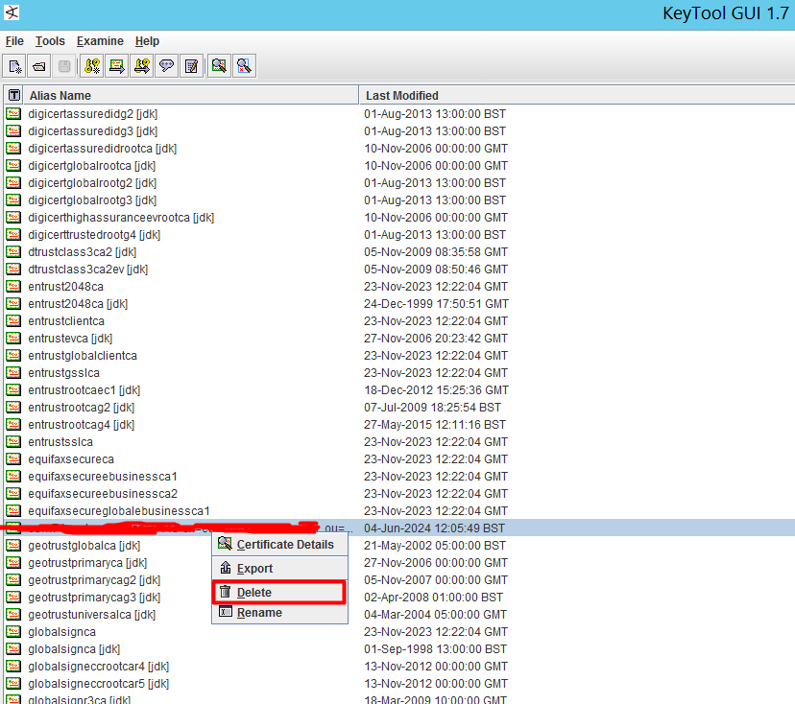Click the Edit document-with-pencil toolbar icon
Viewport: 795px width, 704px height.
(x=191, y=65)
